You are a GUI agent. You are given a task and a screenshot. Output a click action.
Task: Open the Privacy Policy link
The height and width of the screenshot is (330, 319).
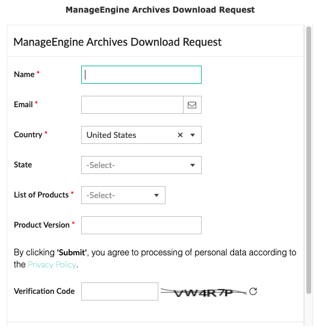52,264
